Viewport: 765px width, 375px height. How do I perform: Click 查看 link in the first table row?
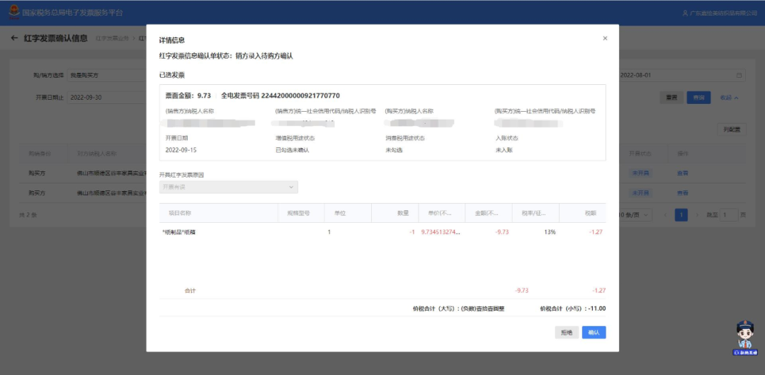pyautogui.click(x=682, y=173)
